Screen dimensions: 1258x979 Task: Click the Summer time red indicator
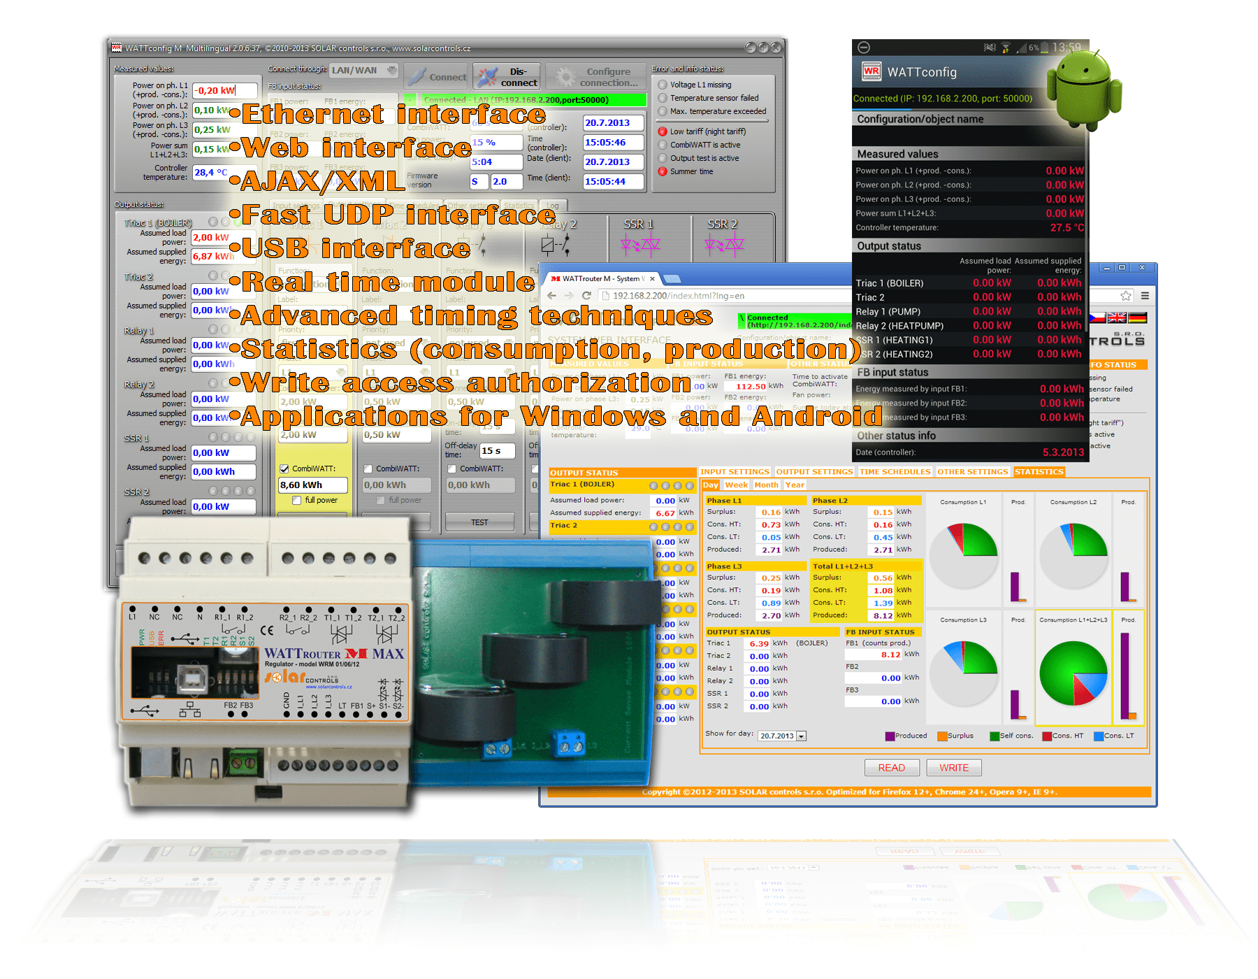point(663,171)
